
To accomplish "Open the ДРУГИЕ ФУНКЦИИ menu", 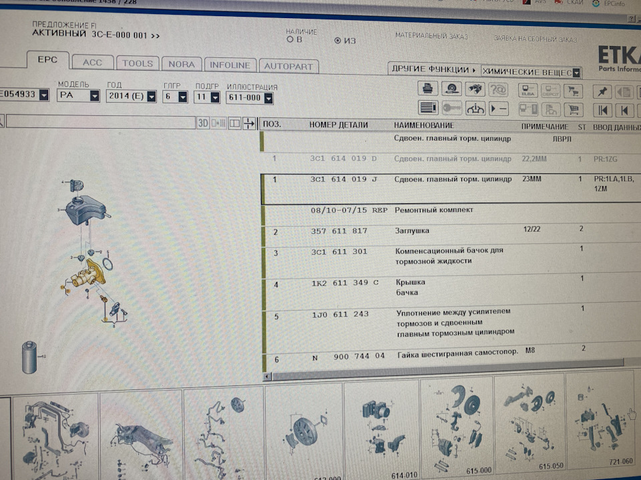I will tap(434, 69).
